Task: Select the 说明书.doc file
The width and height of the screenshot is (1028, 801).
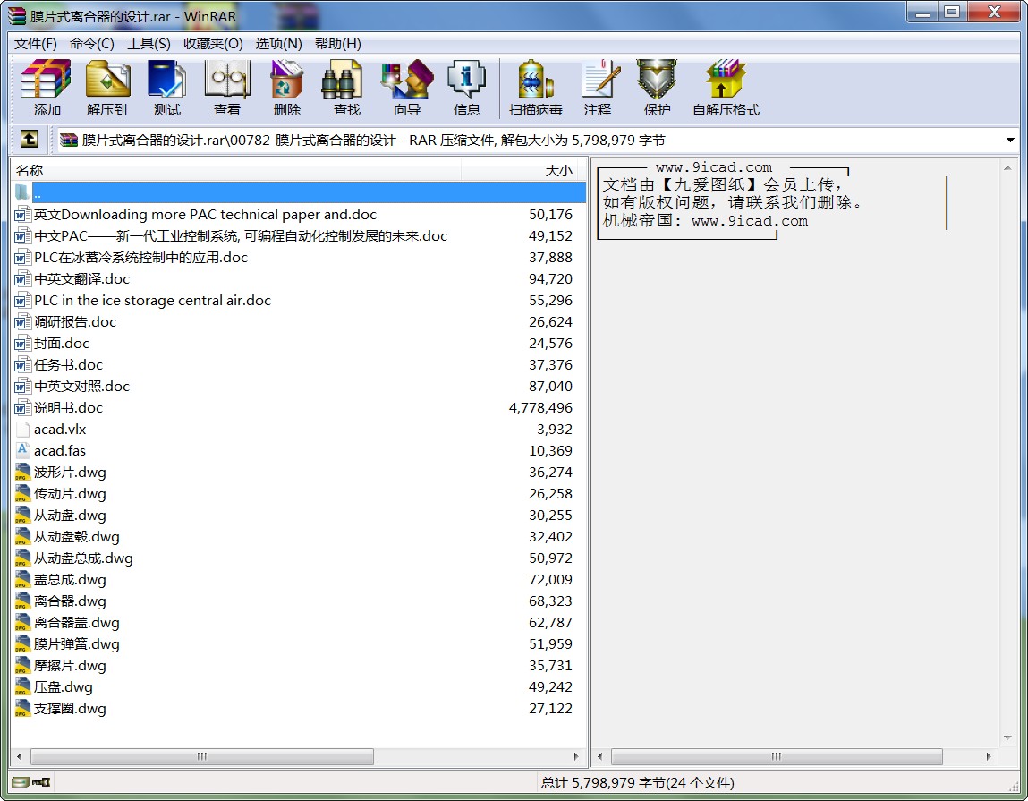Action: (68, 408)
